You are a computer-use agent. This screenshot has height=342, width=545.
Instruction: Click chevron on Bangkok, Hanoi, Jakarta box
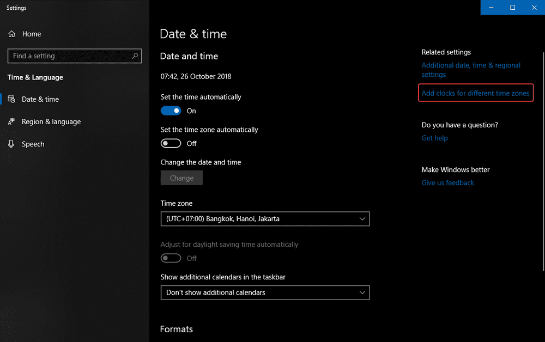[x=362, y=219]
